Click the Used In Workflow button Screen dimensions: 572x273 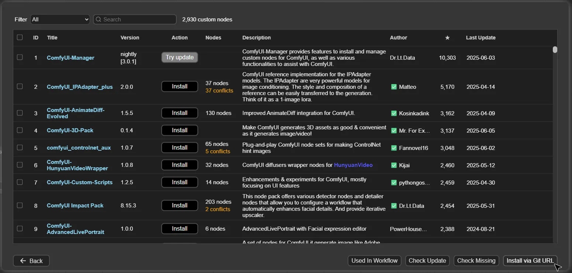(375, 260)
